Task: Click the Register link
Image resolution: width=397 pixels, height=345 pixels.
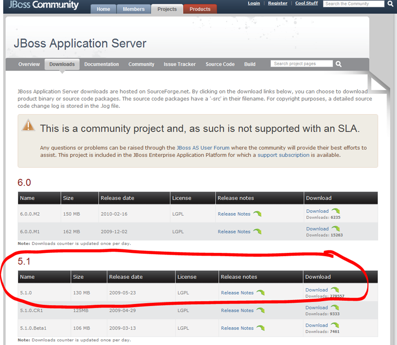Action: coord(278,3)
